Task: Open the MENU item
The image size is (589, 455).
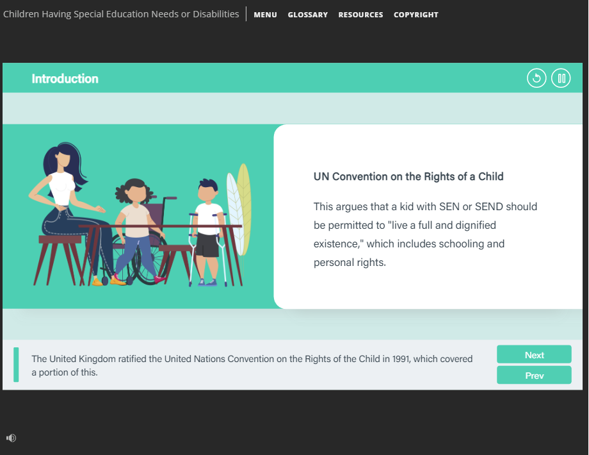Action: (265, 15)
